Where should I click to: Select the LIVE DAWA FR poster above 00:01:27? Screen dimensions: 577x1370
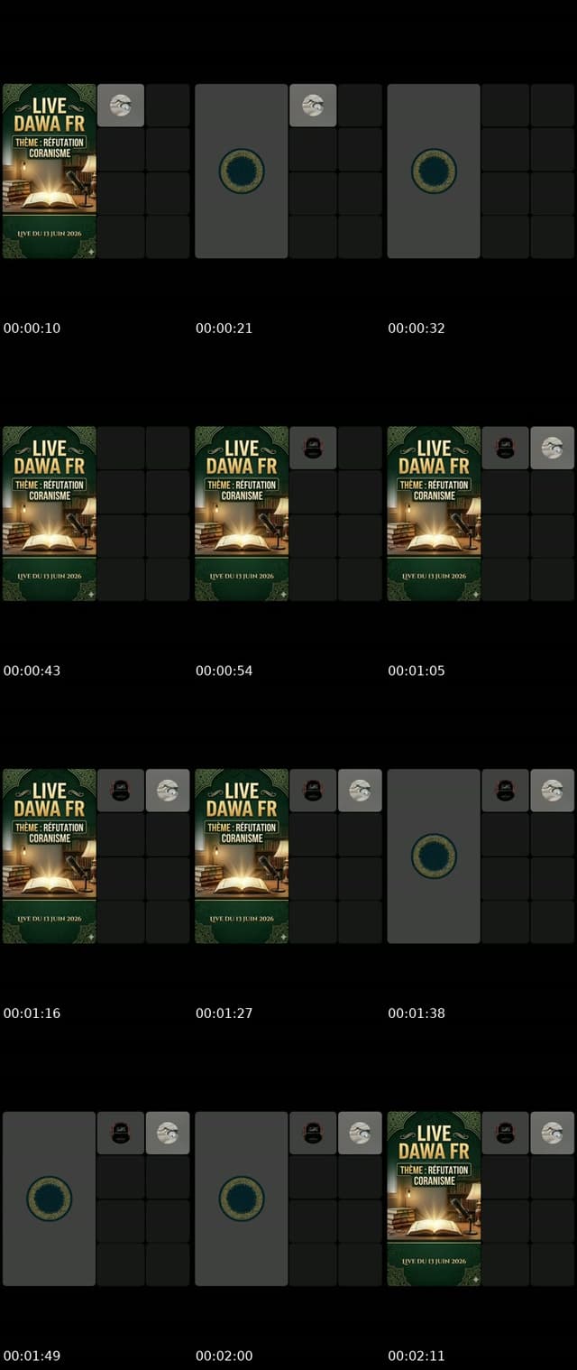pos(242,856)
